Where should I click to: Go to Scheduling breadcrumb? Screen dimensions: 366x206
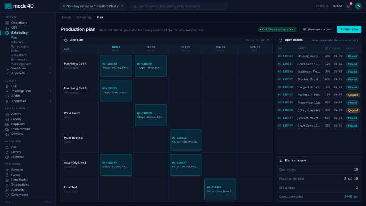[x=84, y=17]
